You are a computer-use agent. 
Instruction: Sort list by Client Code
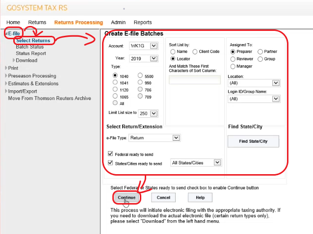(x=195, y=52)
